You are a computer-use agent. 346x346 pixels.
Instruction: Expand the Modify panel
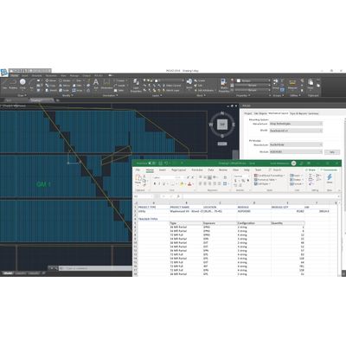point(67,95)
